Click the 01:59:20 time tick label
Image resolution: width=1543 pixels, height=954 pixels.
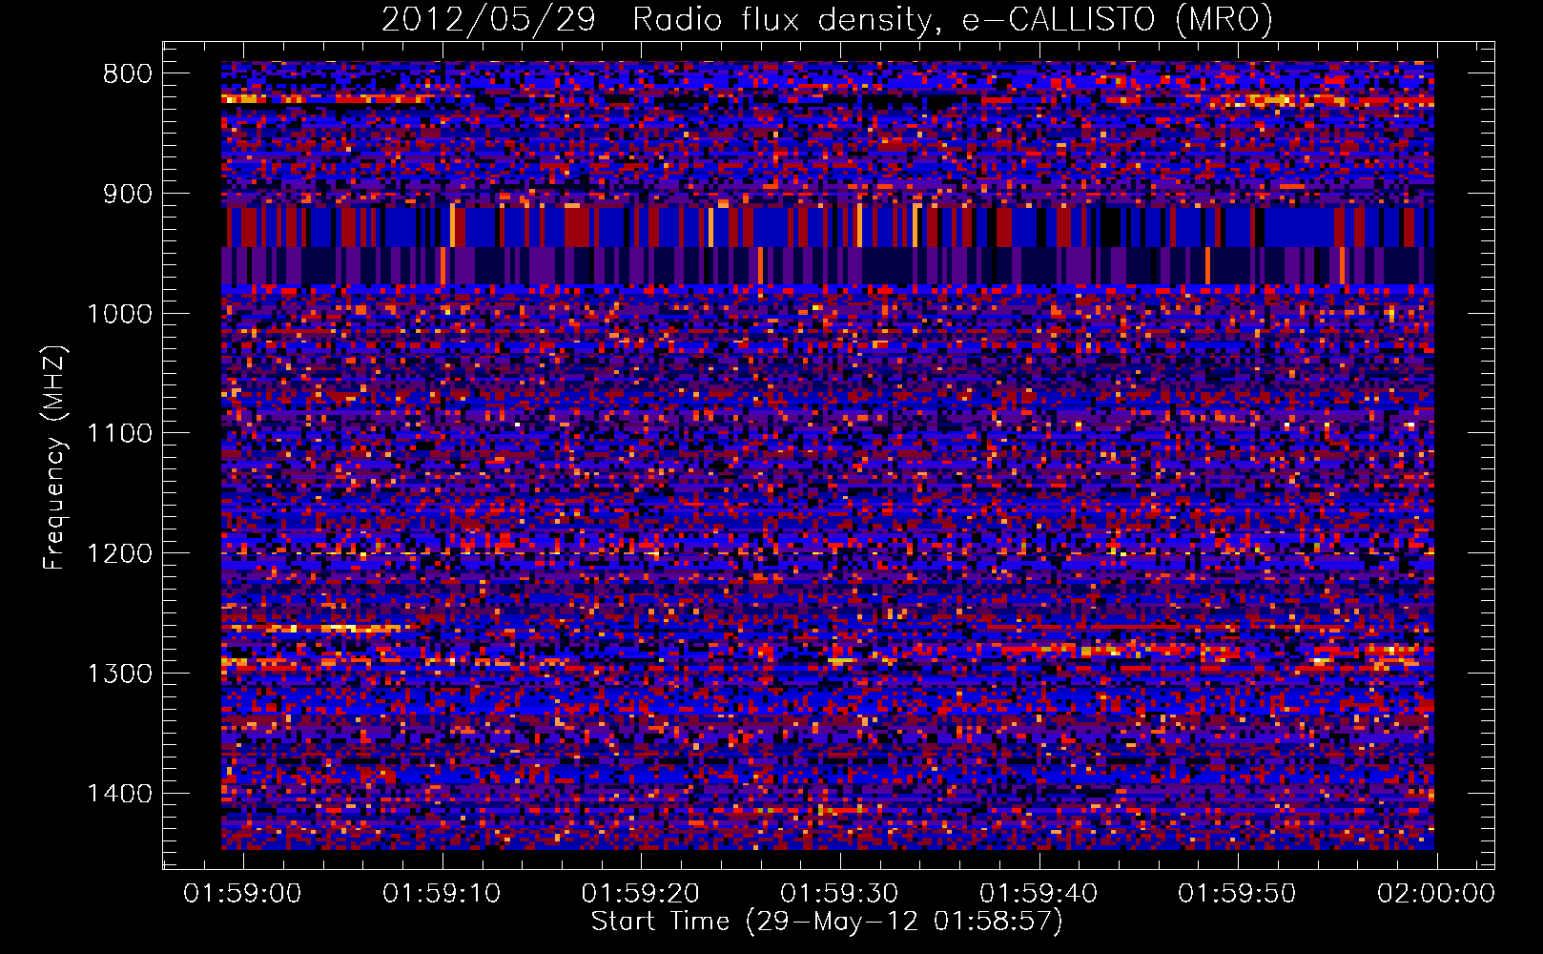point(641,894)
